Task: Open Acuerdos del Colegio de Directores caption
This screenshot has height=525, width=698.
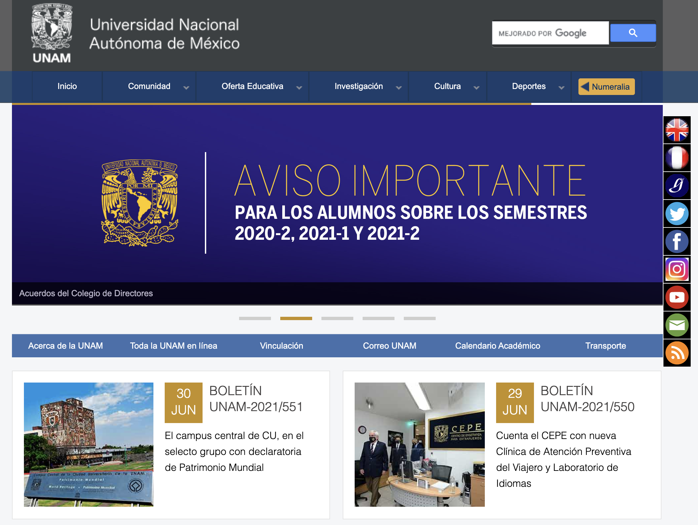Action: (x=86, y=293)
